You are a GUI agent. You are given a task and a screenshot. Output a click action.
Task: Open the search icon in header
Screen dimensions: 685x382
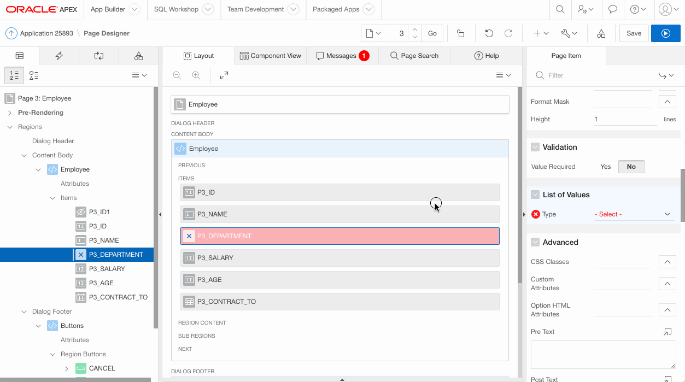[x=560, y=9]
